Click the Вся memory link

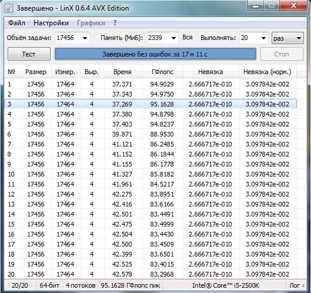pyautogui.click(x=188, y=38)
